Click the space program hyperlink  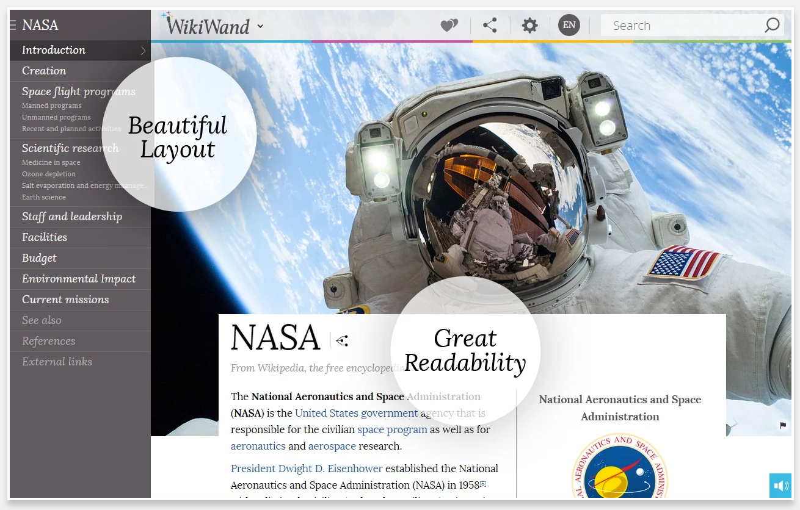391,429
